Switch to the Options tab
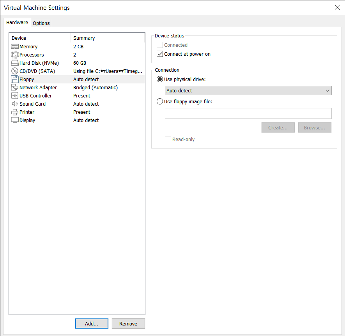This screenshot has height=336, width=345. coord(41,23)
